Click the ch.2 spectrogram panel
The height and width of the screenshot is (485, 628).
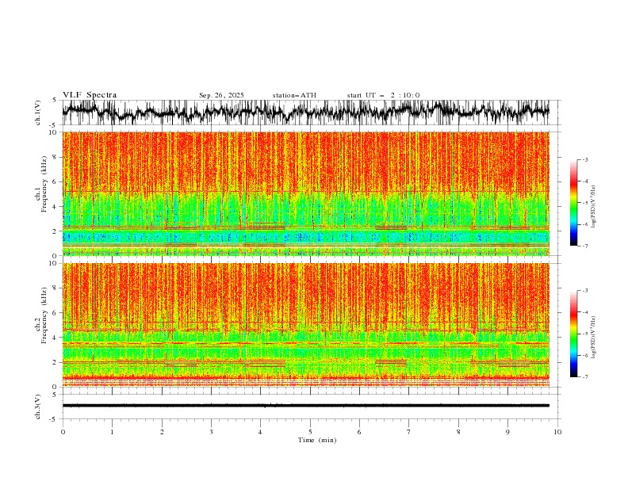tap(305, 325)
